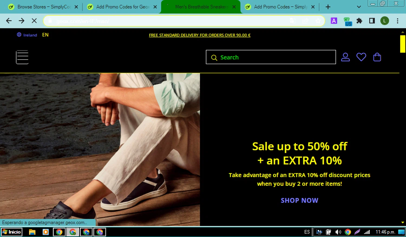Viewport: 406px width, 237px height.
Task: Close the Browse Stores tab
Action: pos(76,7)
